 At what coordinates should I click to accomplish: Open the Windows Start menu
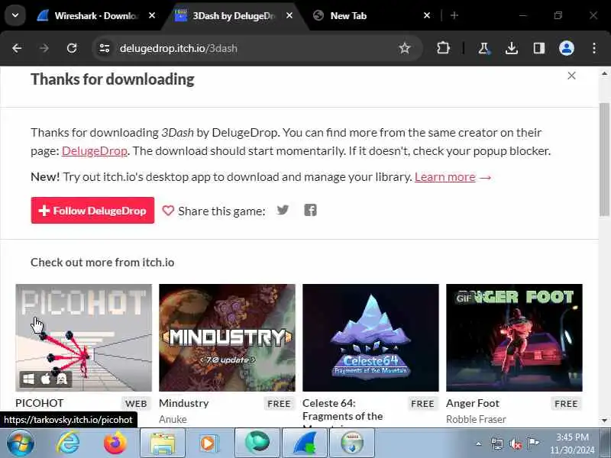[21, 443]
